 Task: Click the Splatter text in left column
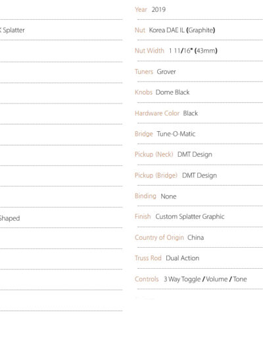[x=14, y=30]
